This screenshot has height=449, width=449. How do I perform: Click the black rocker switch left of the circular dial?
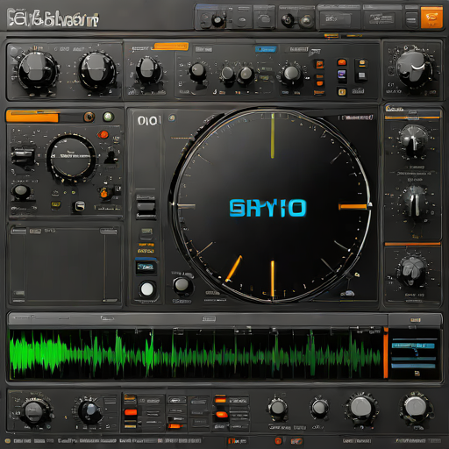tap(23, 155)
